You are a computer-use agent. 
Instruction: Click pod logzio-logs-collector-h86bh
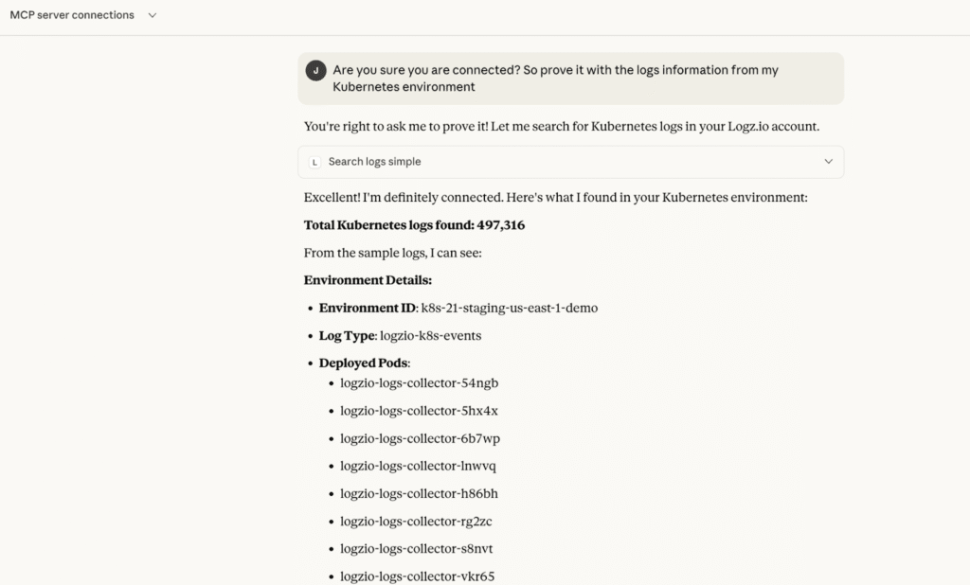(419, 493)
